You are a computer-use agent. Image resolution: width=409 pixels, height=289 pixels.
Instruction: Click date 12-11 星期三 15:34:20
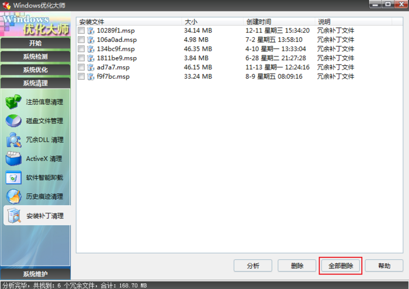pyautogui.click(x=278, y=30)
